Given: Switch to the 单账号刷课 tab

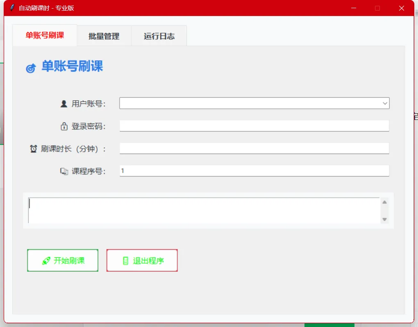Looking at the screenshot, I should (45, 36).
